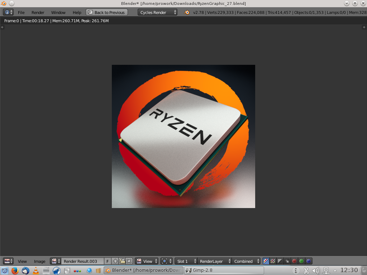
Task: Switch to Gimp-2.8 taskbar window
Action: pyautogui.click(x=224, y=271)
